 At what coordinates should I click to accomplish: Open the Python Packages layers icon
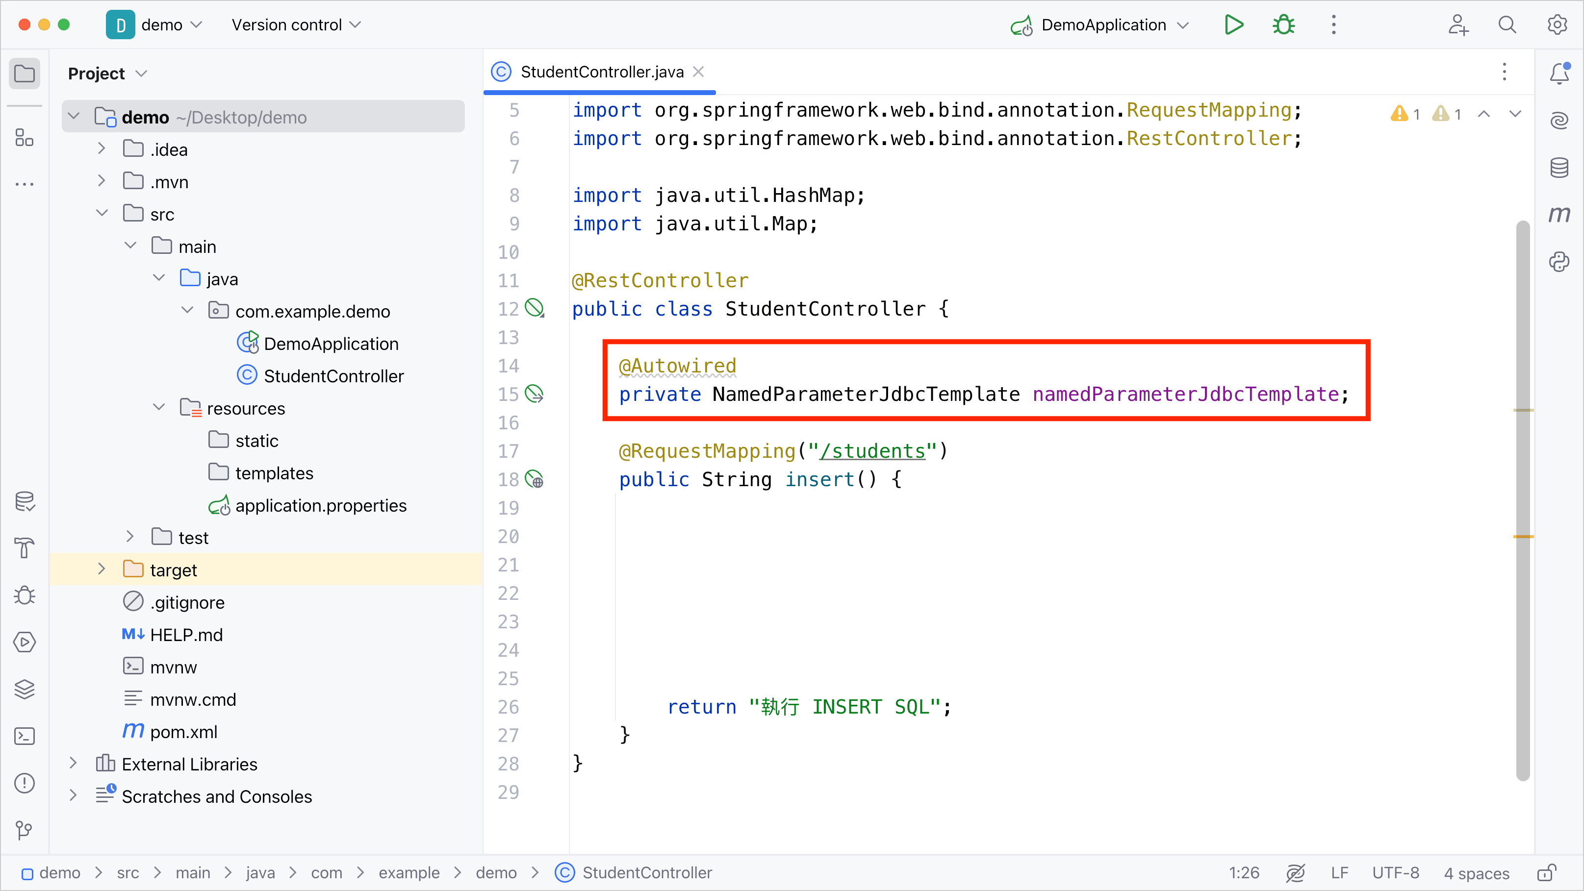[x=25, y=689]
